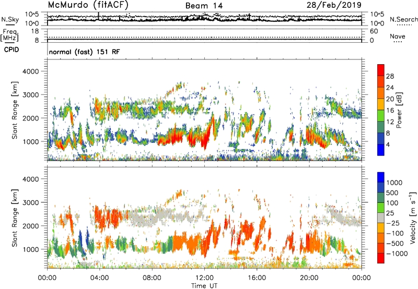Click the Beam 14 label
The image size is (418, 289).
click(x=204, y=6)
